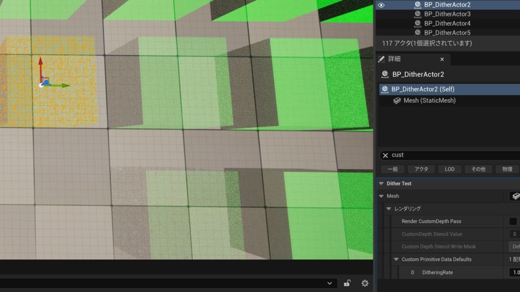
Task: Open Custom Depth Stencil Write Mask dropdown
Action: click(515, 247)
